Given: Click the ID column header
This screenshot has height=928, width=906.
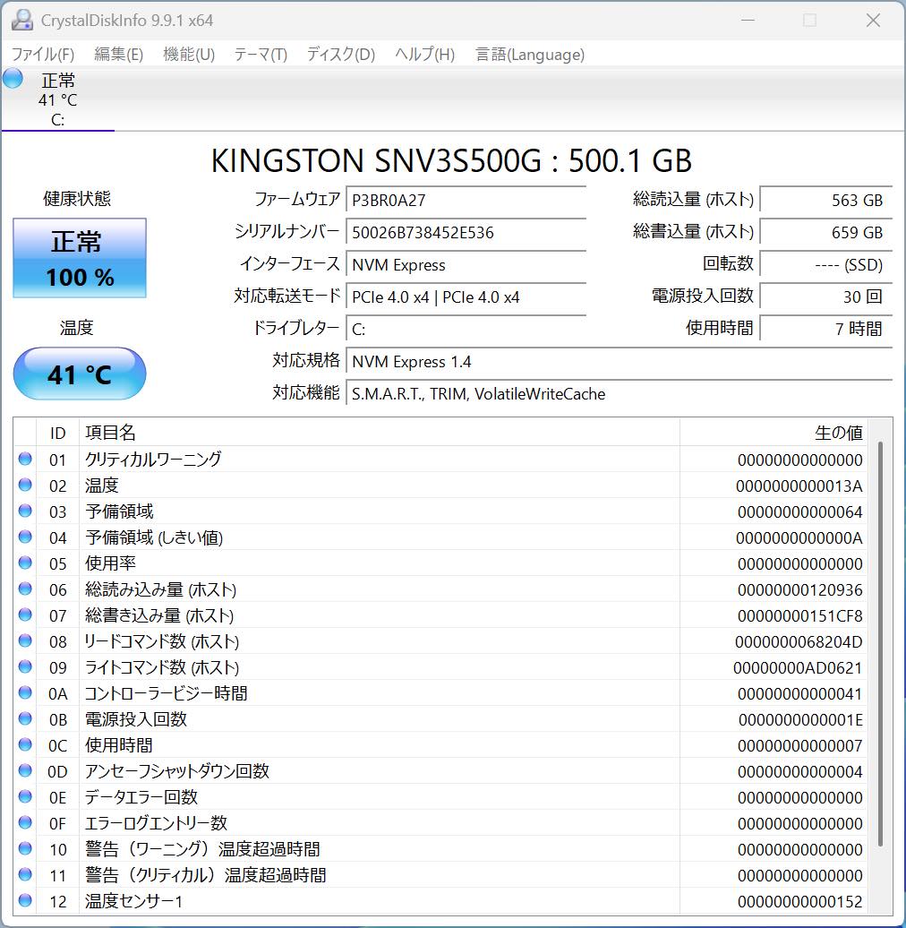Looking at the screenshot, I should coord(57,433).
